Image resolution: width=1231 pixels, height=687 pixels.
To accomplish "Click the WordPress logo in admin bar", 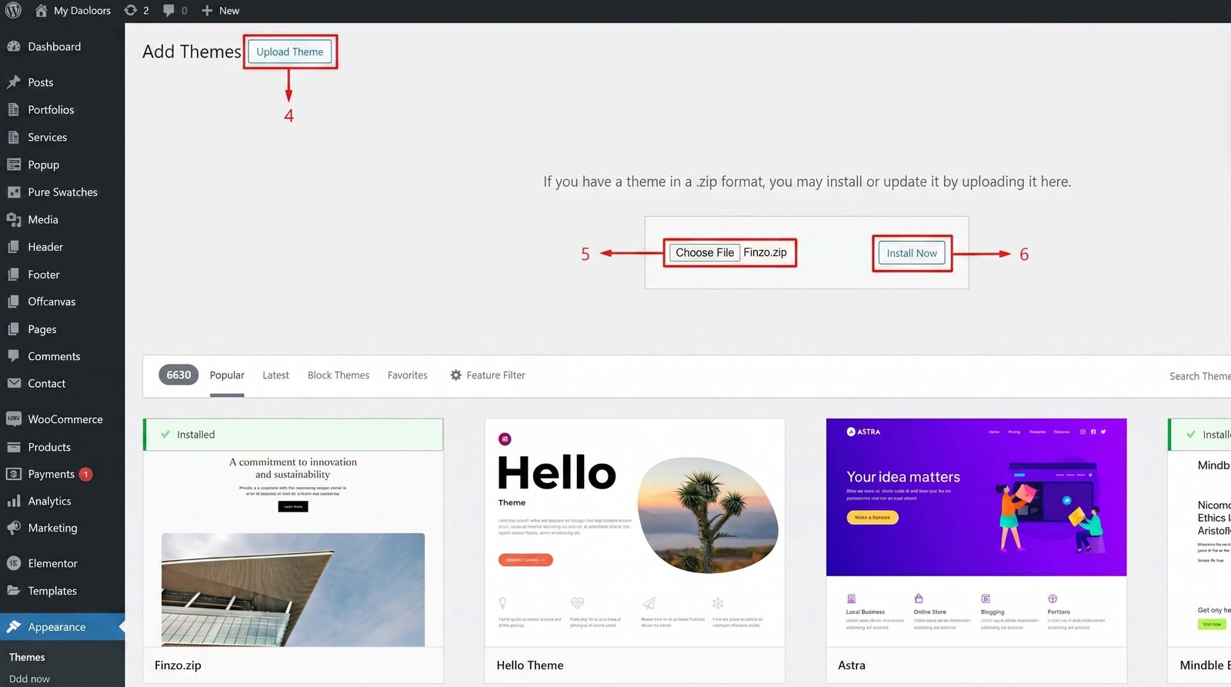I will coord(13,10).
